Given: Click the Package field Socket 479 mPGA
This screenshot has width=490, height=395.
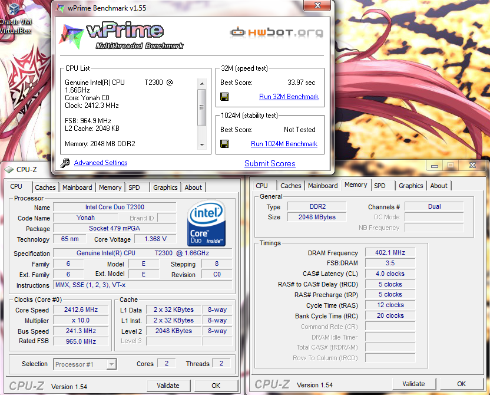Looking at the screenshot, I should [115, 228].
